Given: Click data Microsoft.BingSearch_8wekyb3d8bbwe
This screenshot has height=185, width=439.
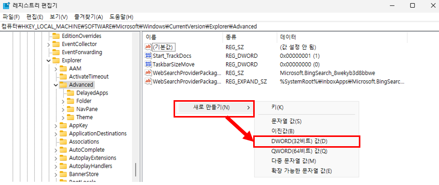Looking at the screenshot, I should click(x=327, y=73).
